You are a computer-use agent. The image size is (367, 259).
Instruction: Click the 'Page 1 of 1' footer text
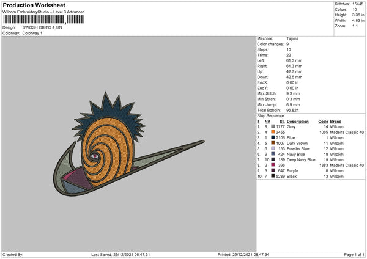pos(354,254)
